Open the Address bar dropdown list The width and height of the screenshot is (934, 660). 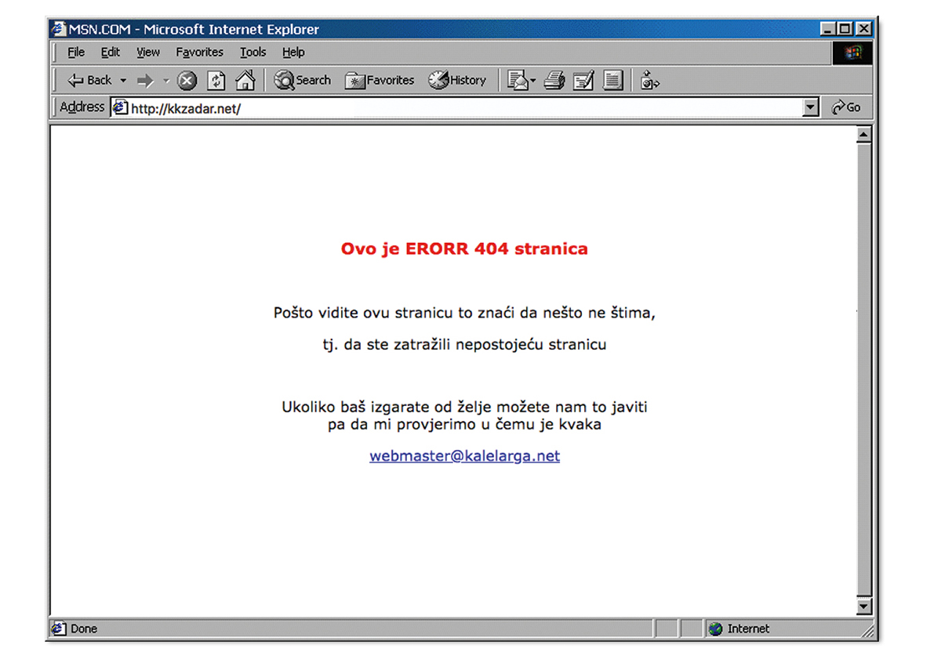[810, 107]
